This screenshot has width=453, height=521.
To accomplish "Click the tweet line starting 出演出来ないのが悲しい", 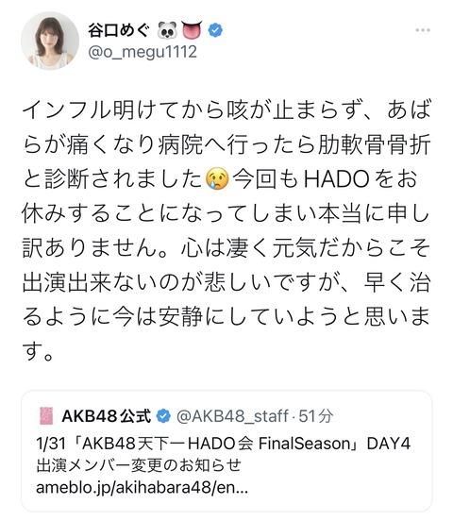I will pos(226,282).
